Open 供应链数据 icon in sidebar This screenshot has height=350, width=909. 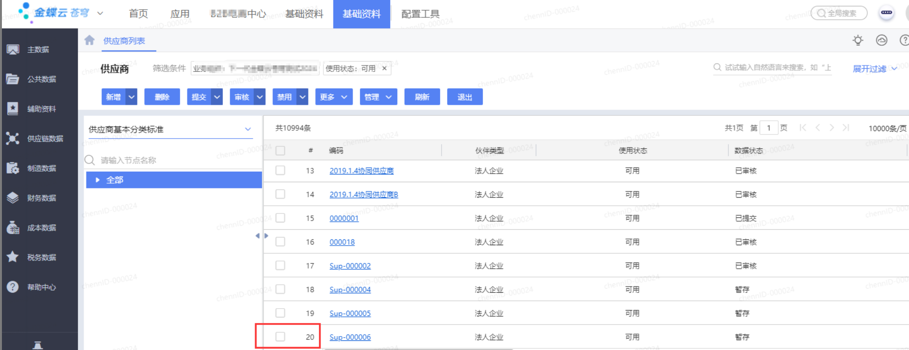[13, 138]
